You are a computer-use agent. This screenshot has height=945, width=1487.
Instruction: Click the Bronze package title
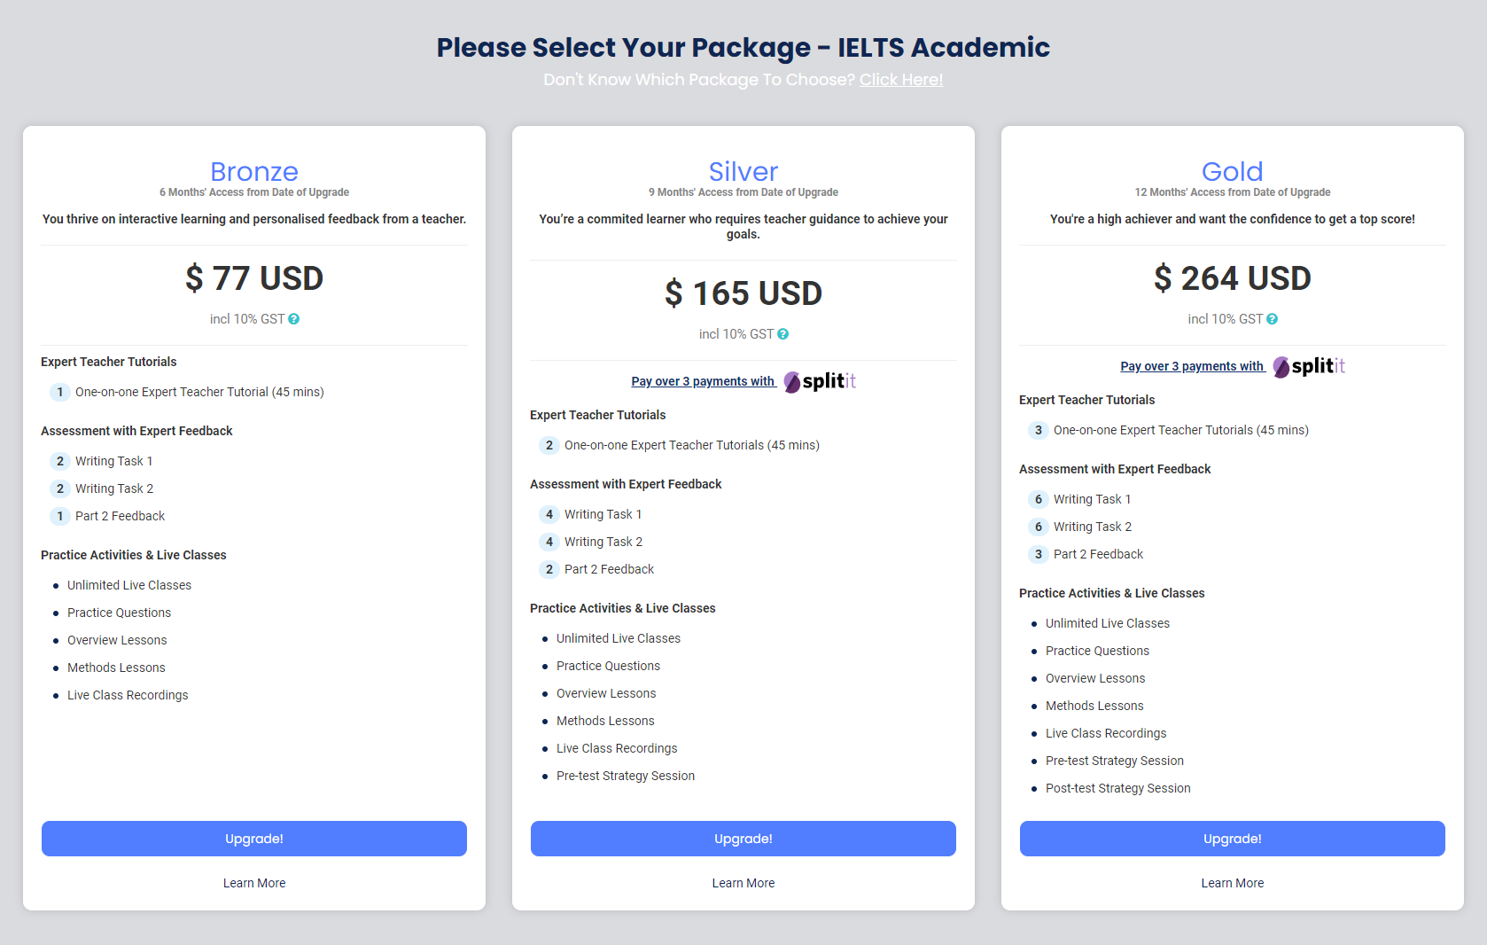[254, 171]
